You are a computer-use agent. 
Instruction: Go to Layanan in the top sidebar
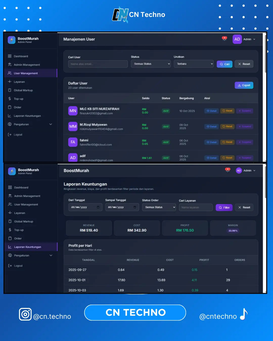click(19, 82)
